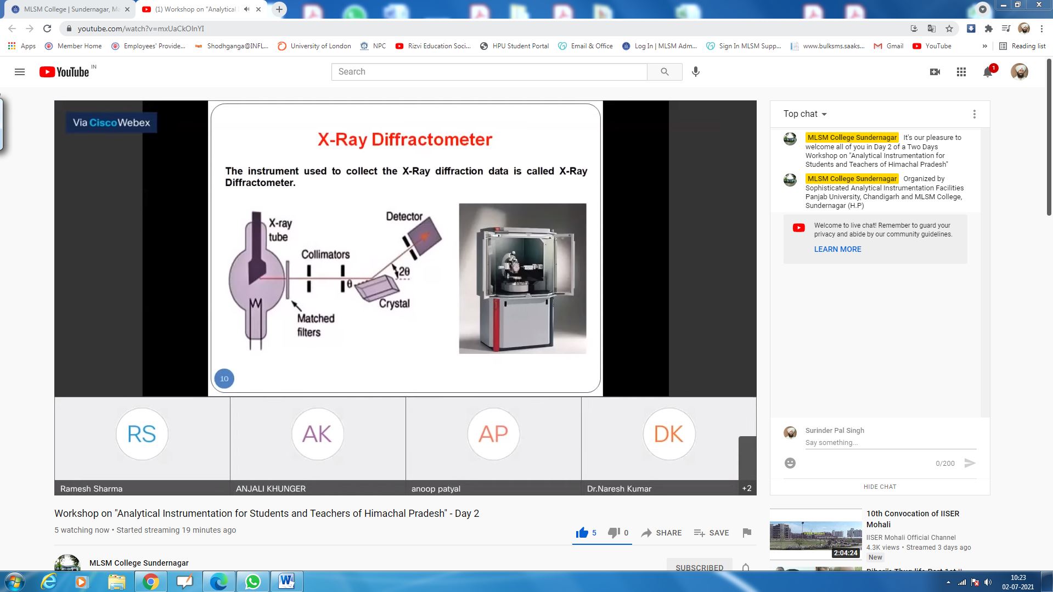
Task: Mute the tab's audio speaker indicator
Action: point(246,9)
